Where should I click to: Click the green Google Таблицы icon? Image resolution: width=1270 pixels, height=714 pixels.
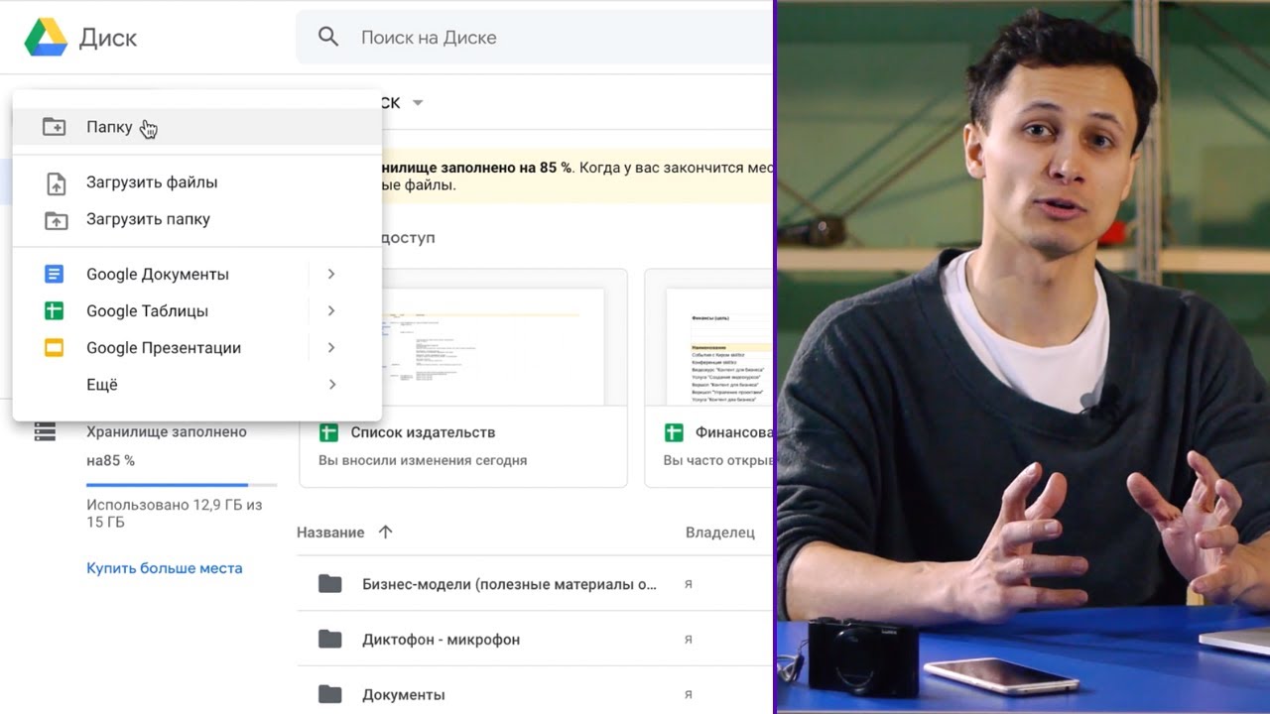[x=54, y=310]
